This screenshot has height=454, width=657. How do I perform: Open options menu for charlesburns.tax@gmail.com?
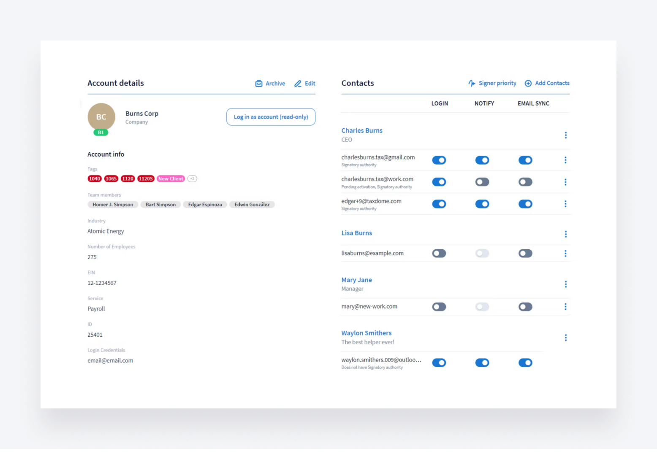point(566,160)
